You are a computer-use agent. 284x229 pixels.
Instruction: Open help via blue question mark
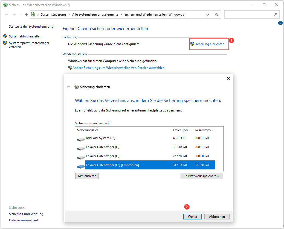point(280,23)
